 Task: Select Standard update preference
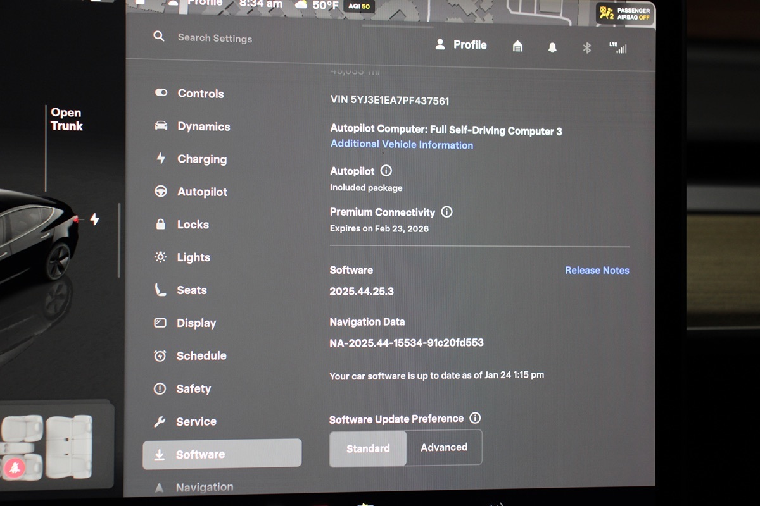[368, 448]
